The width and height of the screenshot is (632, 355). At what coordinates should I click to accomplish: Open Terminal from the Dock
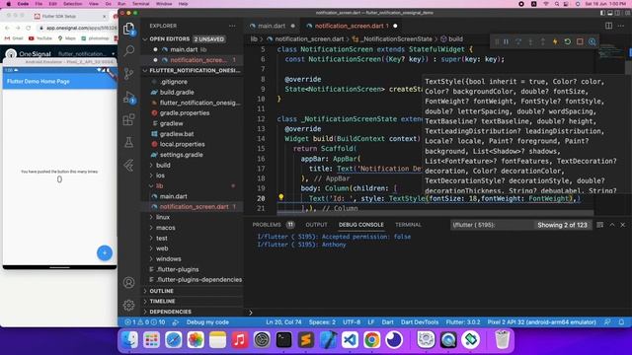283,340
